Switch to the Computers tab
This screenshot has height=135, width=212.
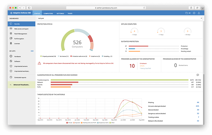point(48,13)
